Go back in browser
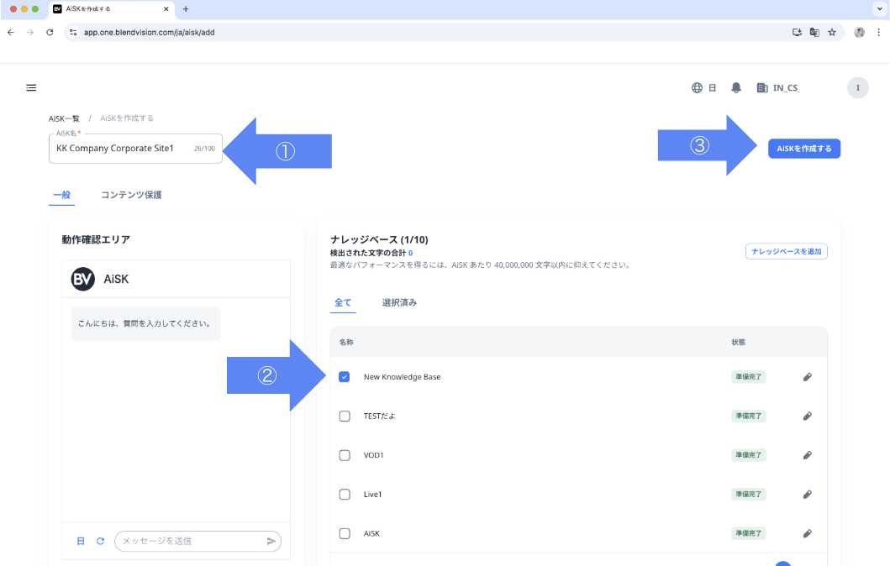 pyautogui.click(x=11, y=32)
